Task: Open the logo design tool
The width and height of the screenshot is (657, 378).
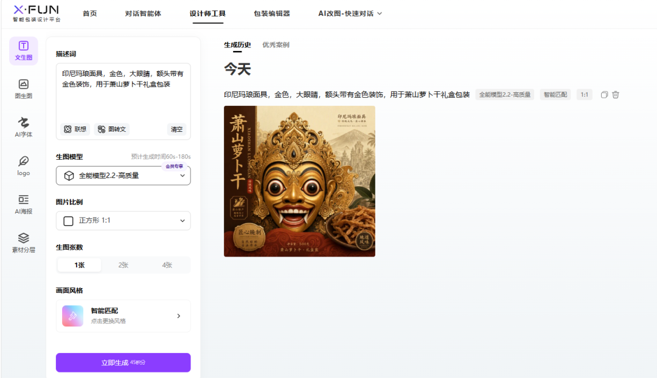Action: coord(24,166)
